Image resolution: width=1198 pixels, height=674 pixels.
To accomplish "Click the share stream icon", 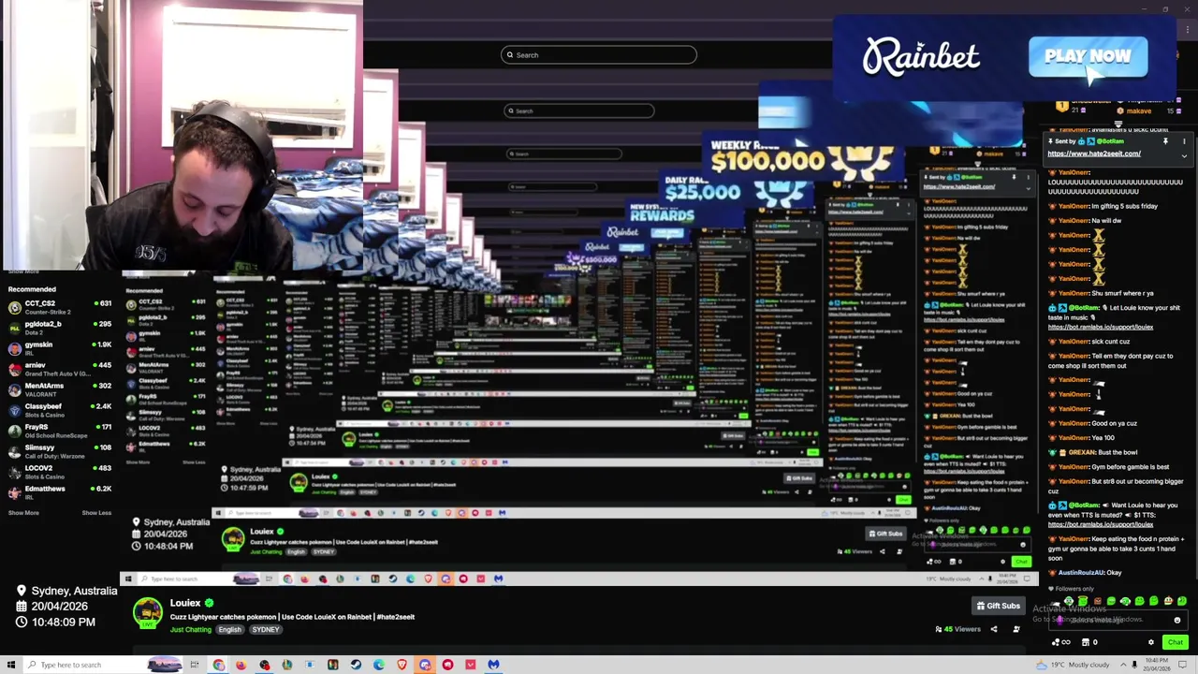I will 994,629.
